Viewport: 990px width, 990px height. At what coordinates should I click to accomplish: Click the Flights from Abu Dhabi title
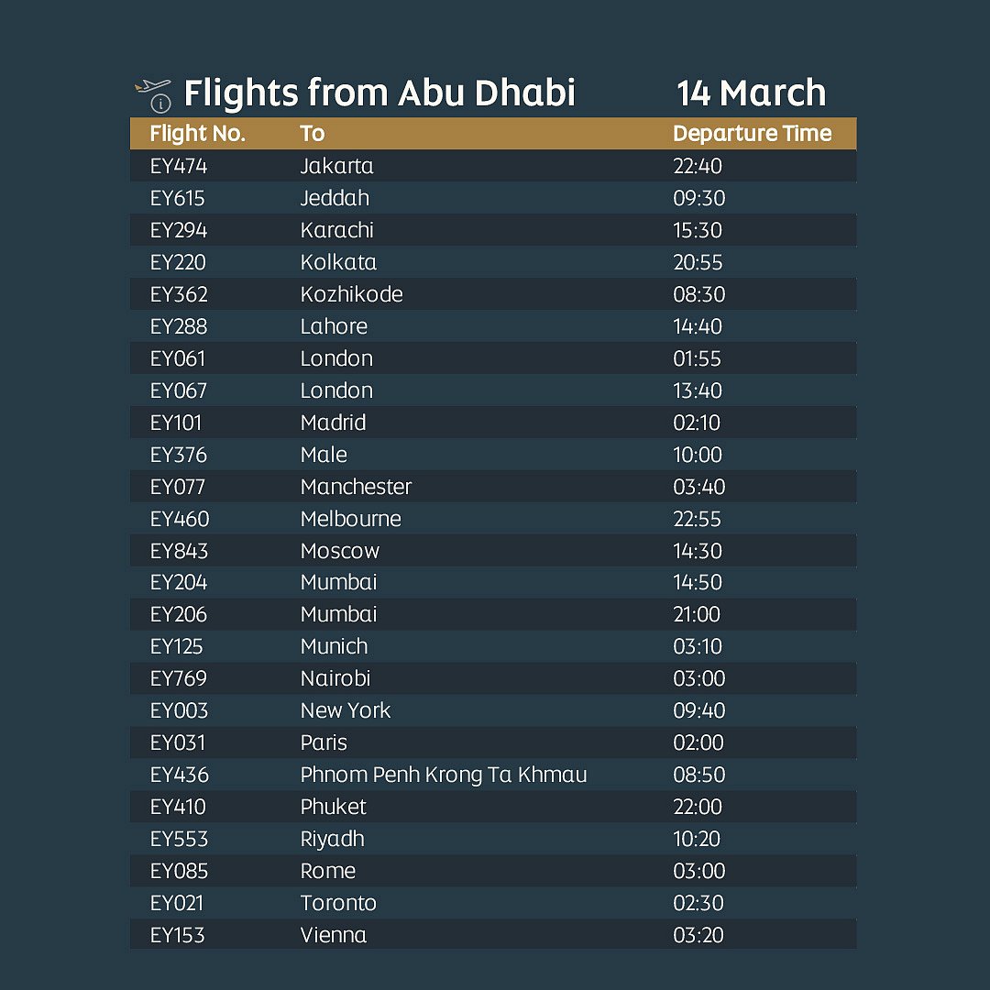(379, 93)
